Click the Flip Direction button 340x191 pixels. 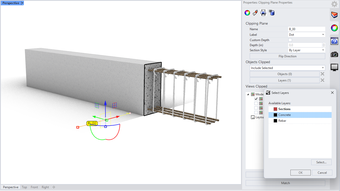(x=287, y=56)
